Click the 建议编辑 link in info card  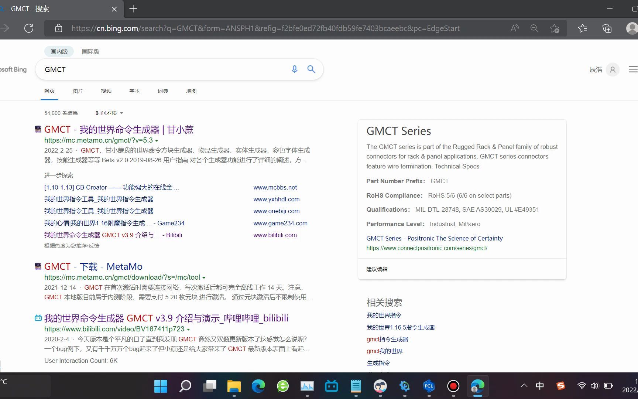[x=377, y=269]
